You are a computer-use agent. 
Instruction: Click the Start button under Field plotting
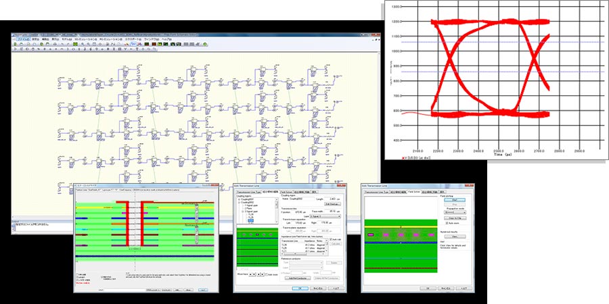tap(455, 200)
